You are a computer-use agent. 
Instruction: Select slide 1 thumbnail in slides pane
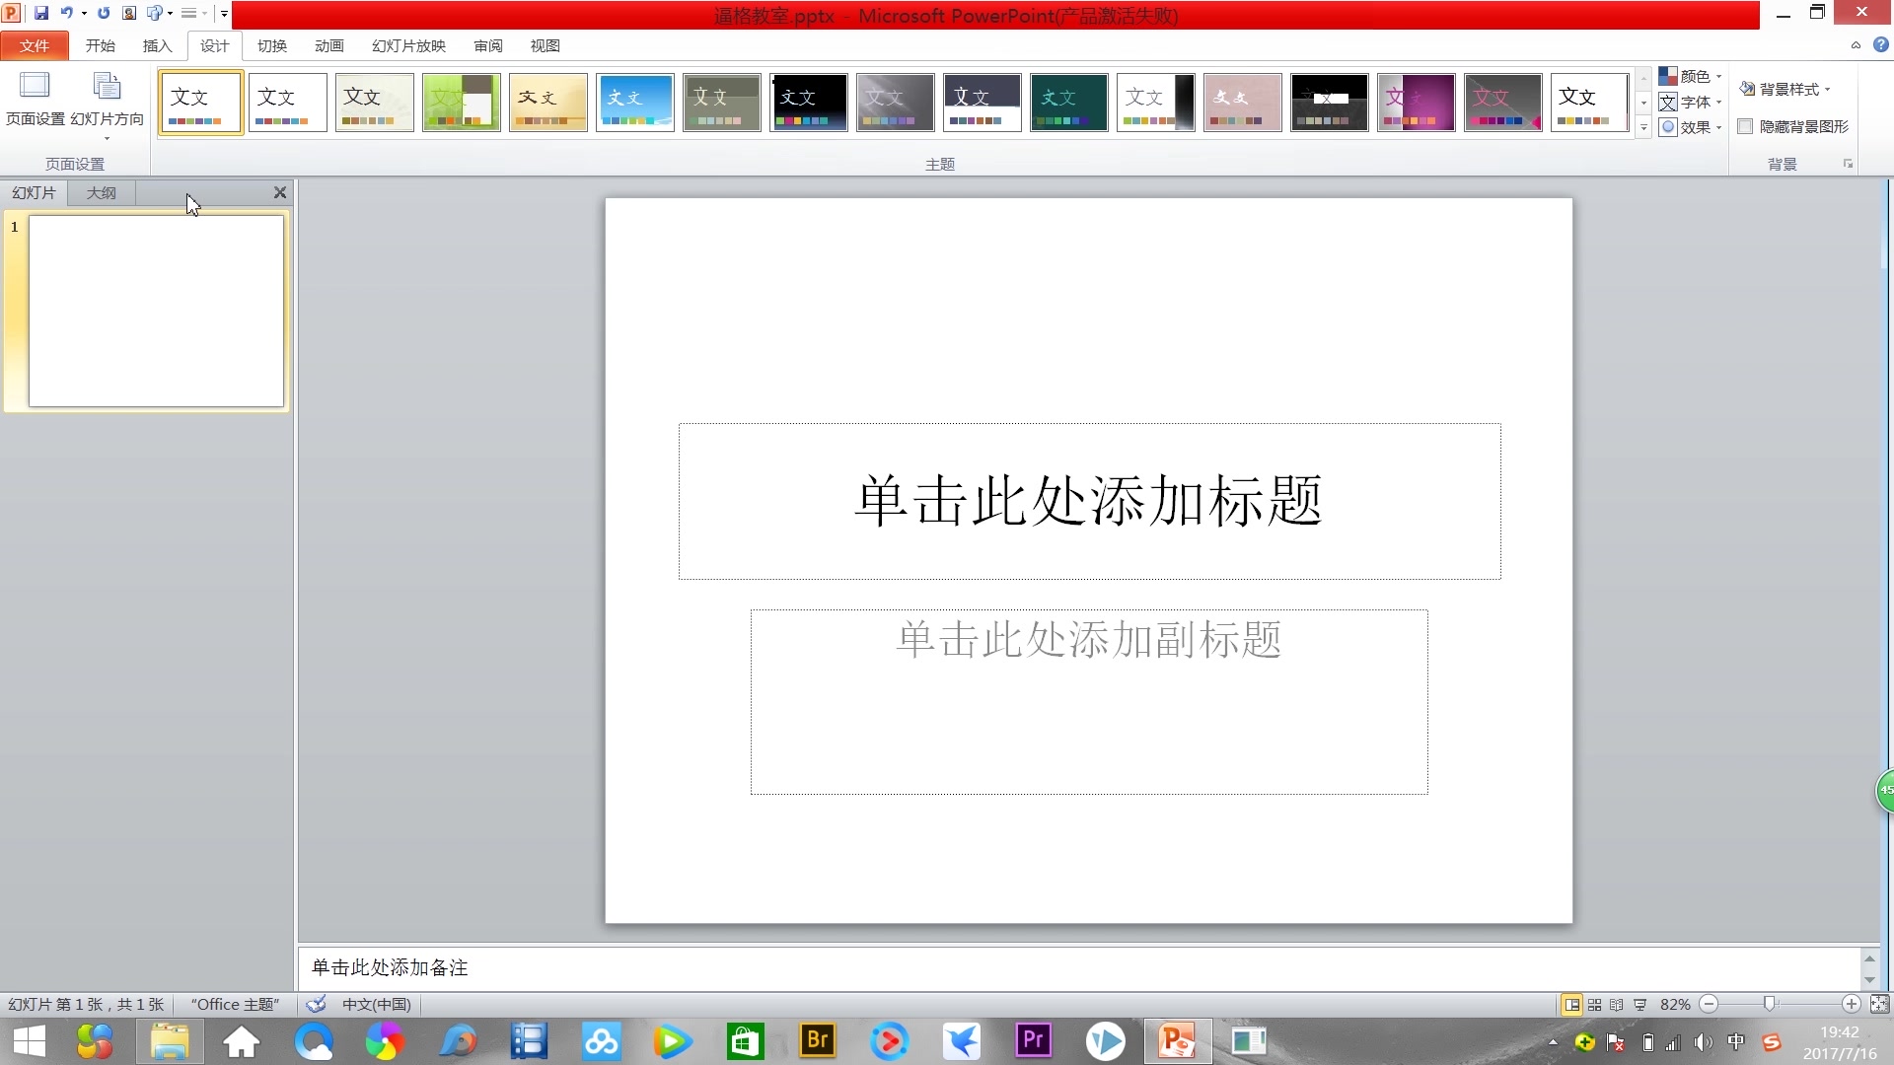point(155,312)
